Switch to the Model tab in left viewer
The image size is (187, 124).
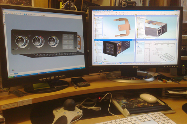click(12, 74)
